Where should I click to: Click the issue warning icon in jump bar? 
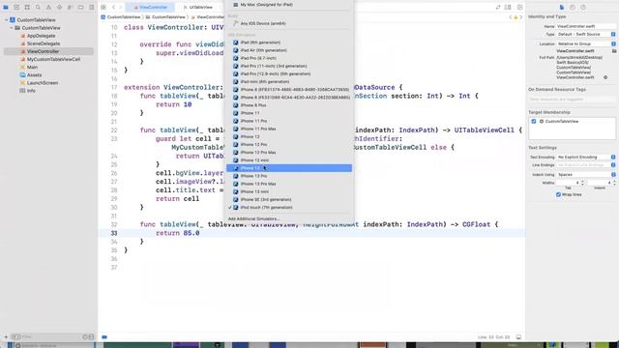click(x=516, y=17)
